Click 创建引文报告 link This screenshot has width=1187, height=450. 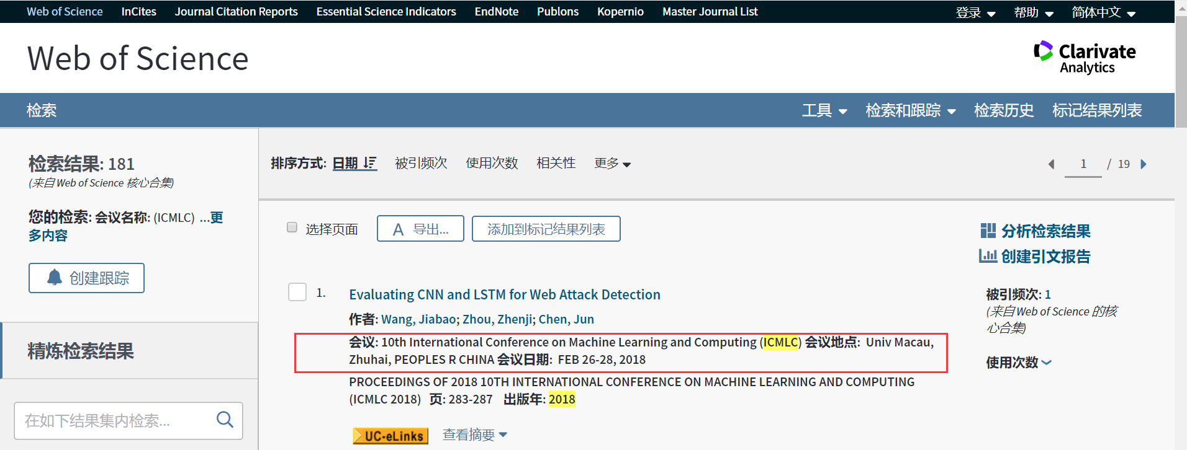pos(1045,256)
